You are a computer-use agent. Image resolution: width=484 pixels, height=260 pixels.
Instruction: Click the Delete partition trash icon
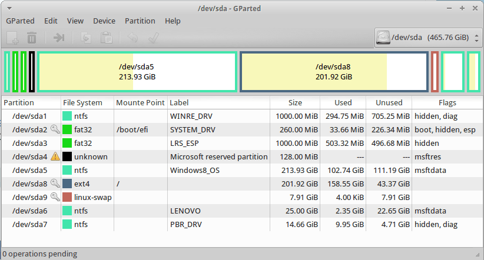(x=32, y=38)
